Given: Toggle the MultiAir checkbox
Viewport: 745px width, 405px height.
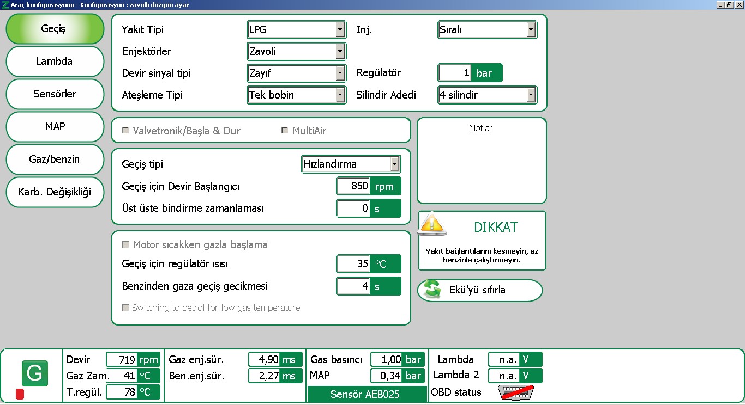Looking at the screenshot, I should point(285,131).
